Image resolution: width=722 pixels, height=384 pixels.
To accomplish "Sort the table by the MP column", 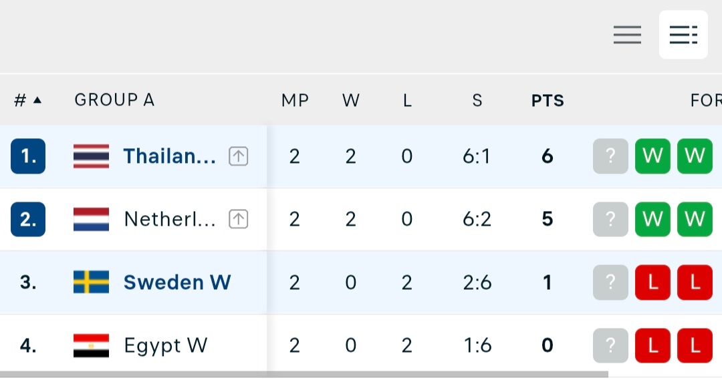I will [x=295, y=100].
